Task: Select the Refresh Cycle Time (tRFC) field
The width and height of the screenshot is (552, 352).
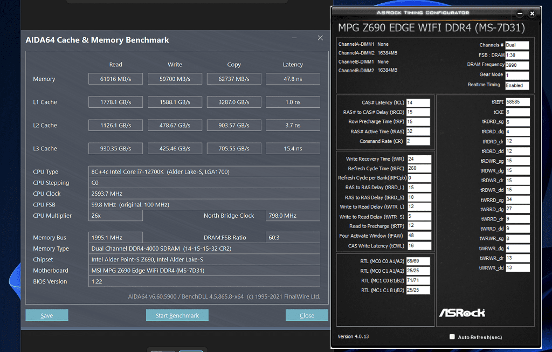Action: [419, 168]
